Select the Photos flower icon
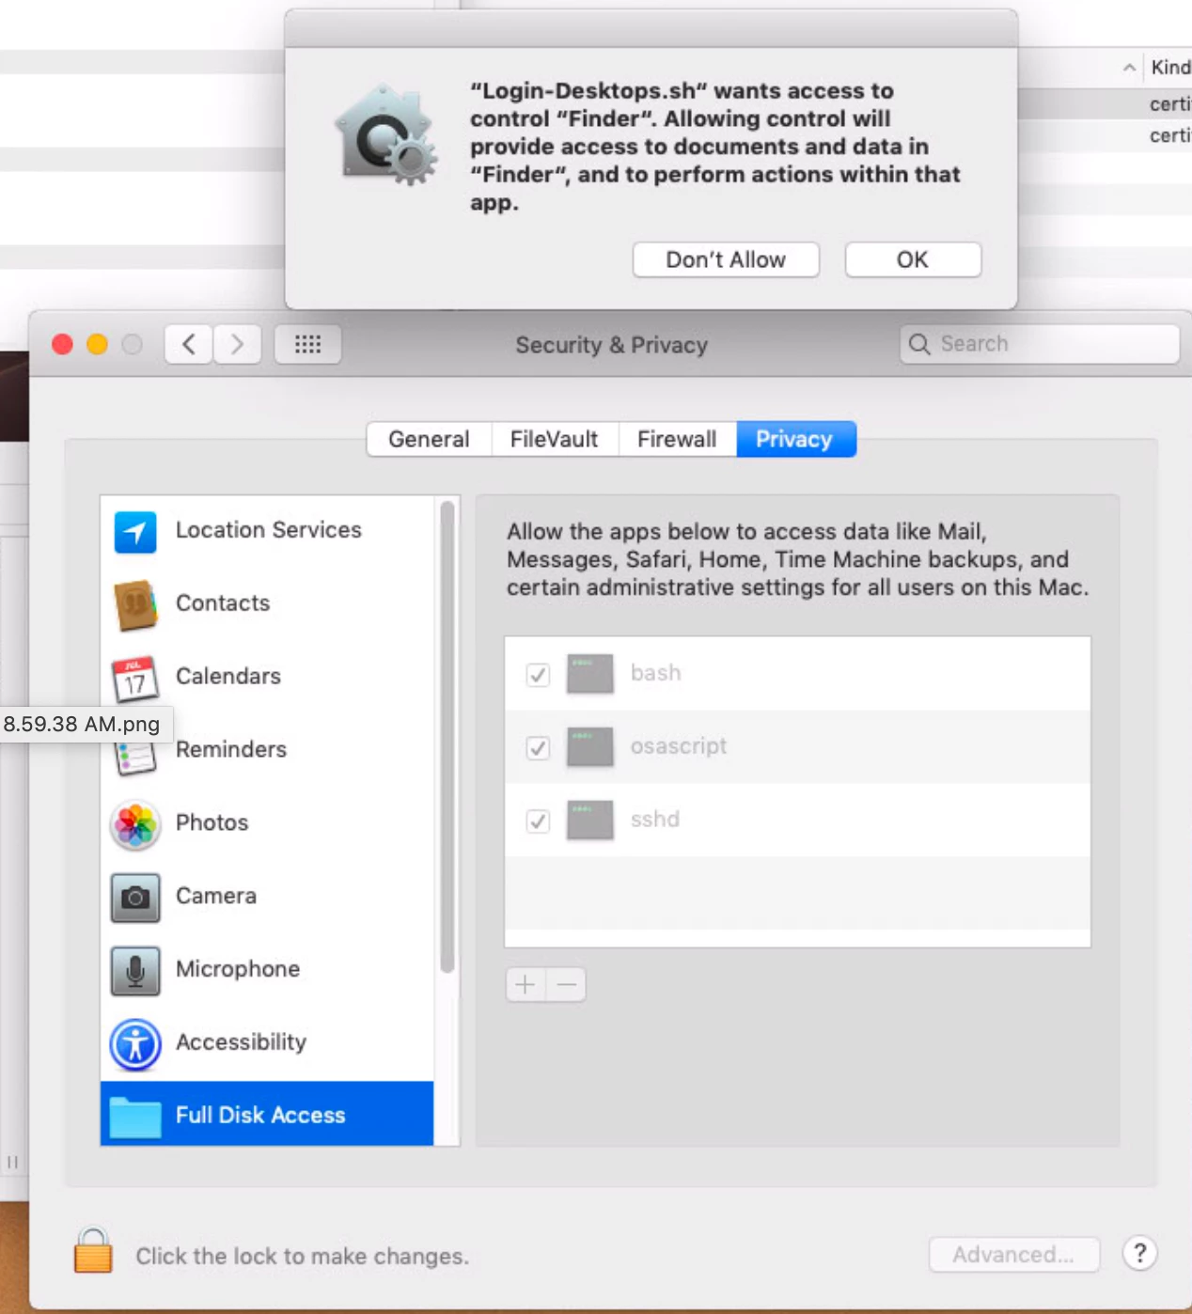The width and height of the screenshot is (1192, 1314). pyautogui.click(x=135, y=825)
